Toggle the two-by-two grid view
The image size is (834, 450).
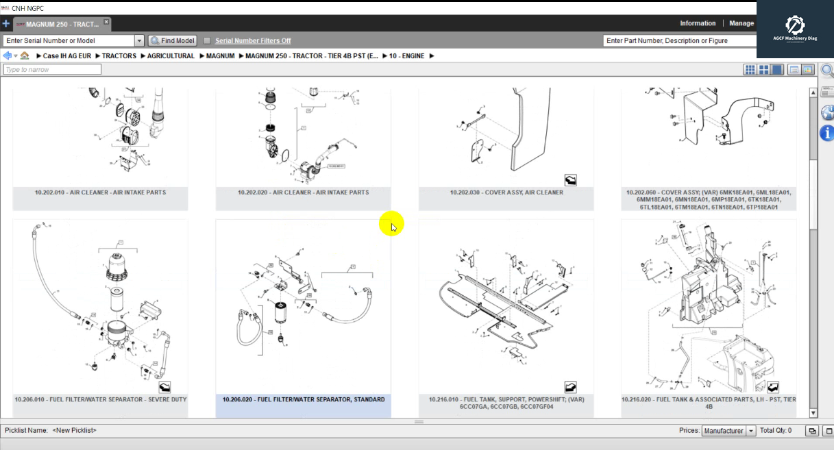[x=763, y=68]
